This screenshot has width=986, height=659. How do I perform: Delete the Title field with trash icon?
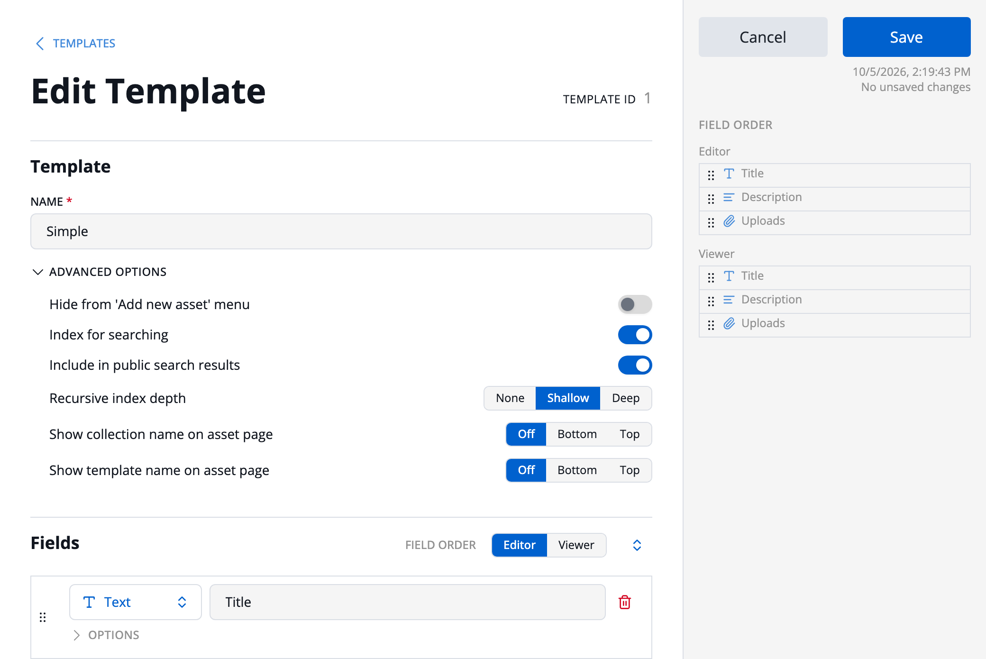(625, 602)
